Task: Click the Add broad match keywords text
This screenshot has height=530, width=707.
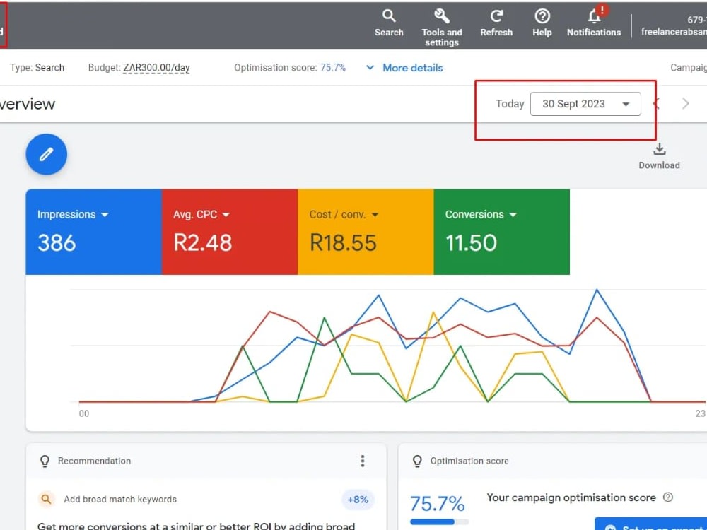Action: pyautogui.click(x=120, y=499)
